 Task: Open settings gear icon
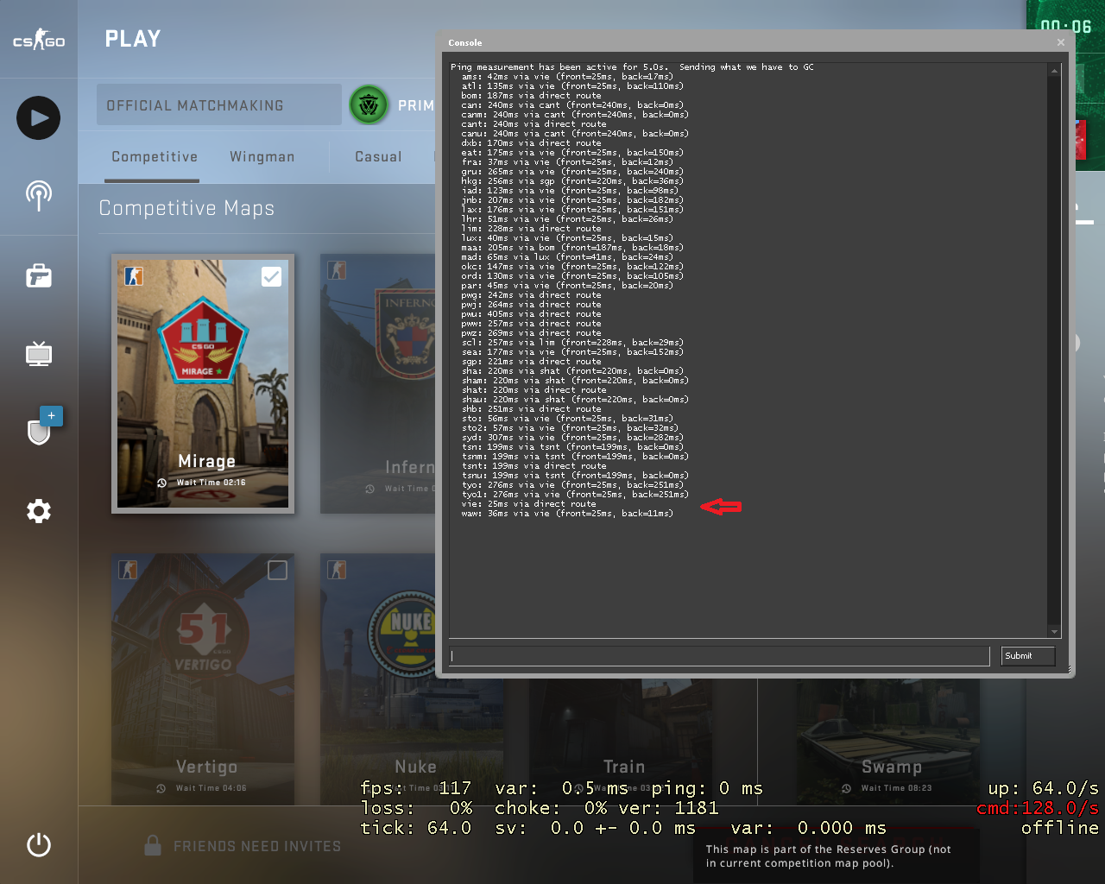click(x=39, y=511)
